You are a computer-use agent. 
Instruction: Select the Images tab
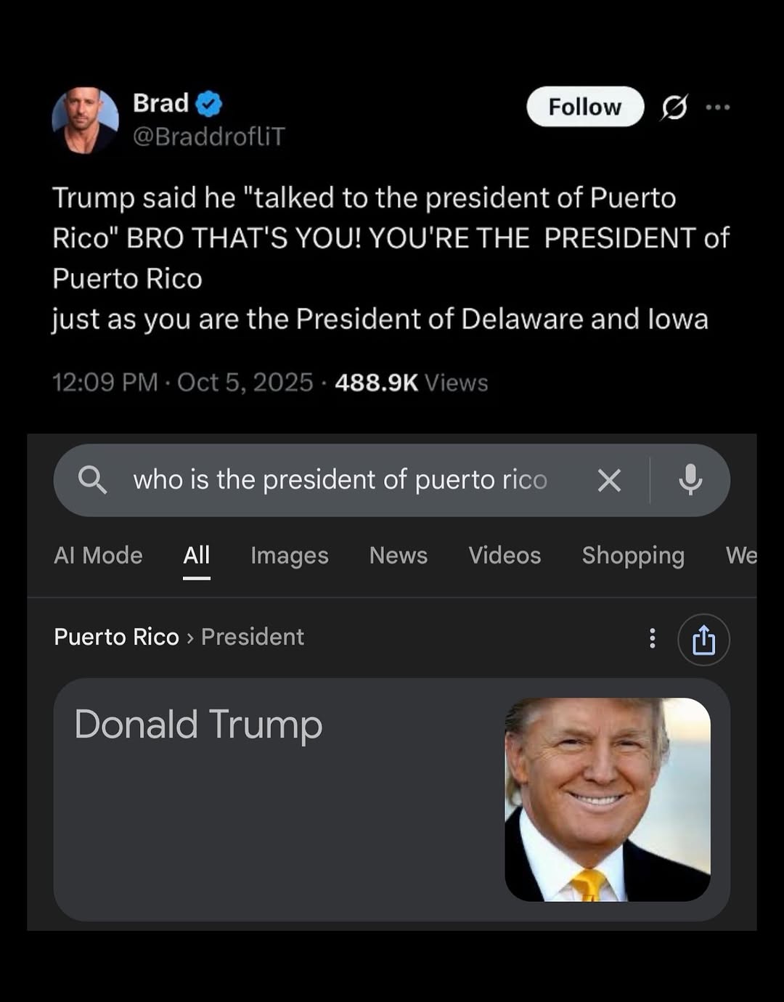[x=289, y=555]
